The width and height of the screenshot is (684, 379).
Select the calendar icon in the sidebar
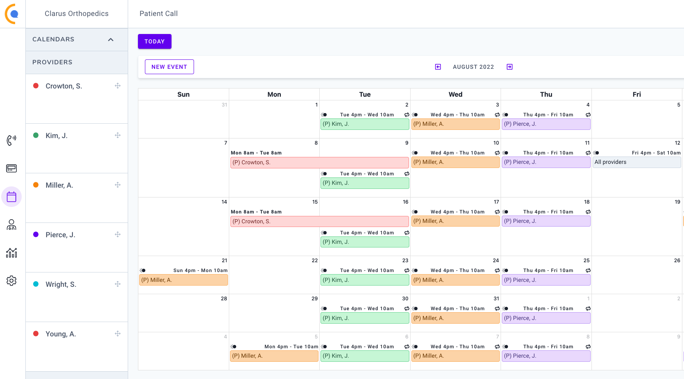11,197
